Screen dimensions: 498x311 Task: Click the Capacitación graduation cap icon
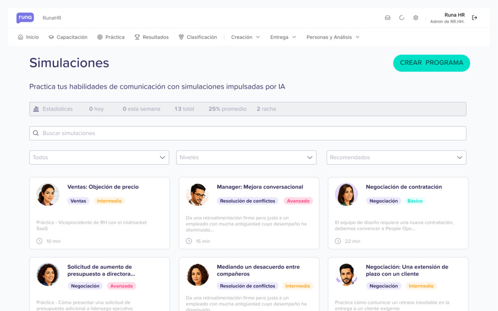click(51, 37)
